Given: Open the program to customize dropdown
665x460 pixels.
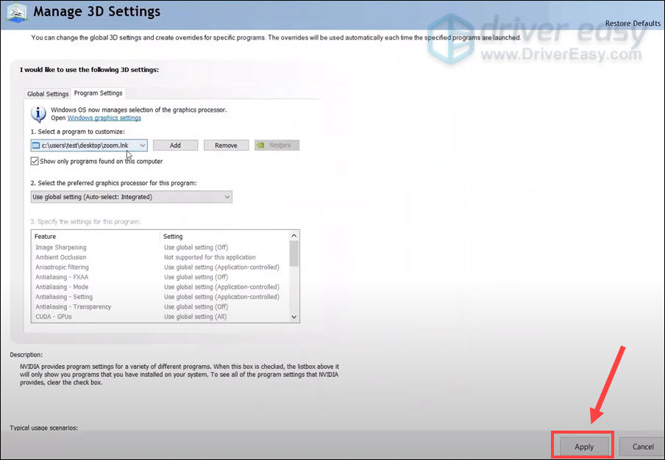Looking at the screenshot, I should click(x=142, y=145).
